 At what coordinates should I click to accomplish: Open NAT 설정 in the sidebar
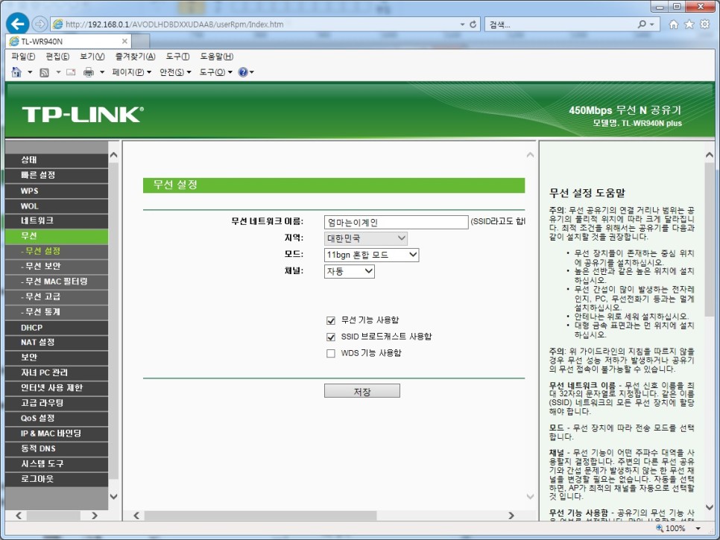pyautogui.click(x=57, y=343)
